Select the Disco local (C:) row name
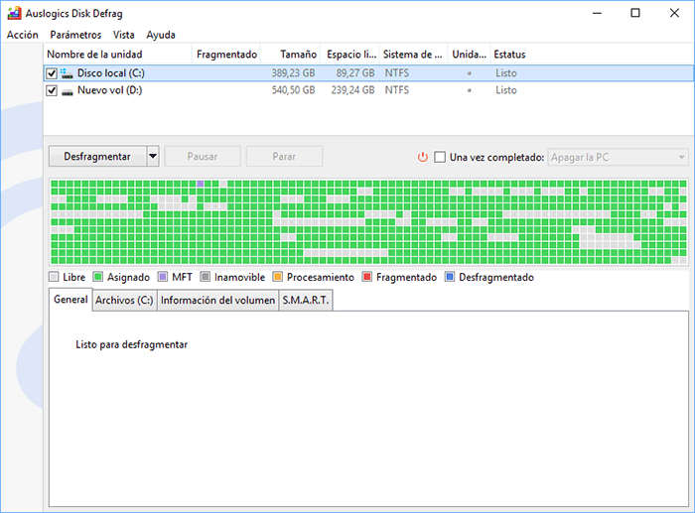695x513 pixels. click(x=111, y=72)
